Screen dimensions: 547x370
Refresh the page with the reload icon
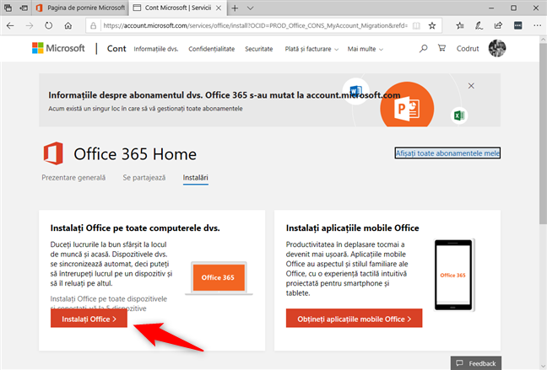48,25
